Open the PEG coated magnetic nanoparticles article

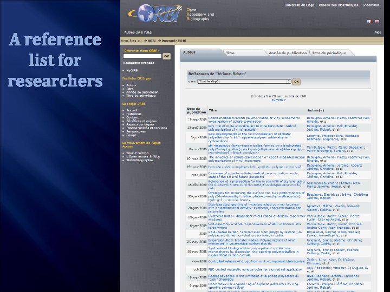point(255,269)
